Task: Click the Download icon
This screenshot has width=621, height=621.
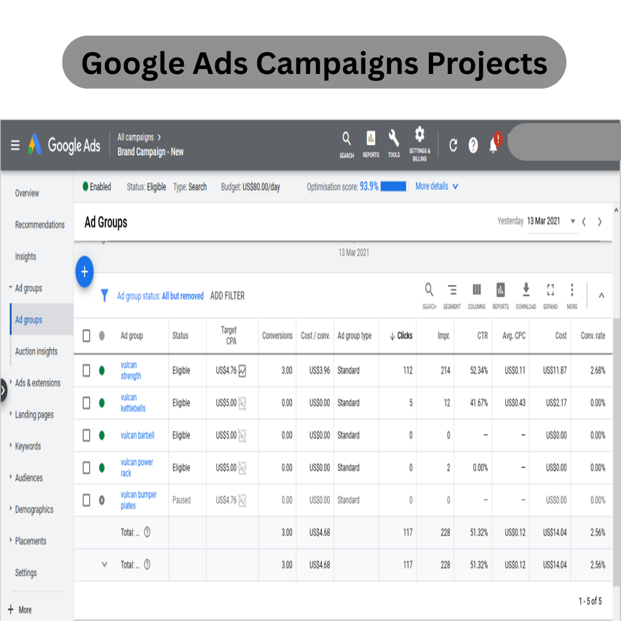Action: [x=526, y=296]
